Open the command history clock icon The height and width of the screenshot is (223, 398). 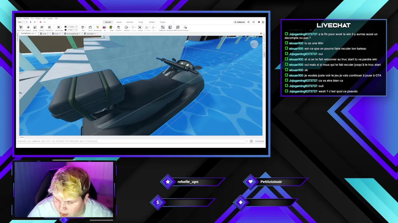tap(252, 141)
